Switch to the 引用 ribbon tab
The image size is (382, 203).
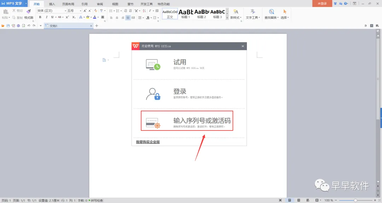point(85,4)
